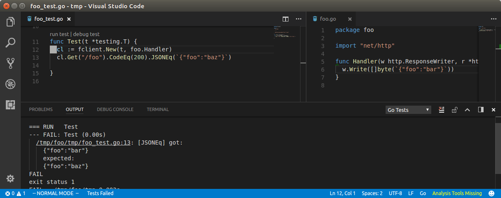The width and height of the screenshot is (501, 198).
Task: Switch to the PROBLEMS tab
Action: 41,109
